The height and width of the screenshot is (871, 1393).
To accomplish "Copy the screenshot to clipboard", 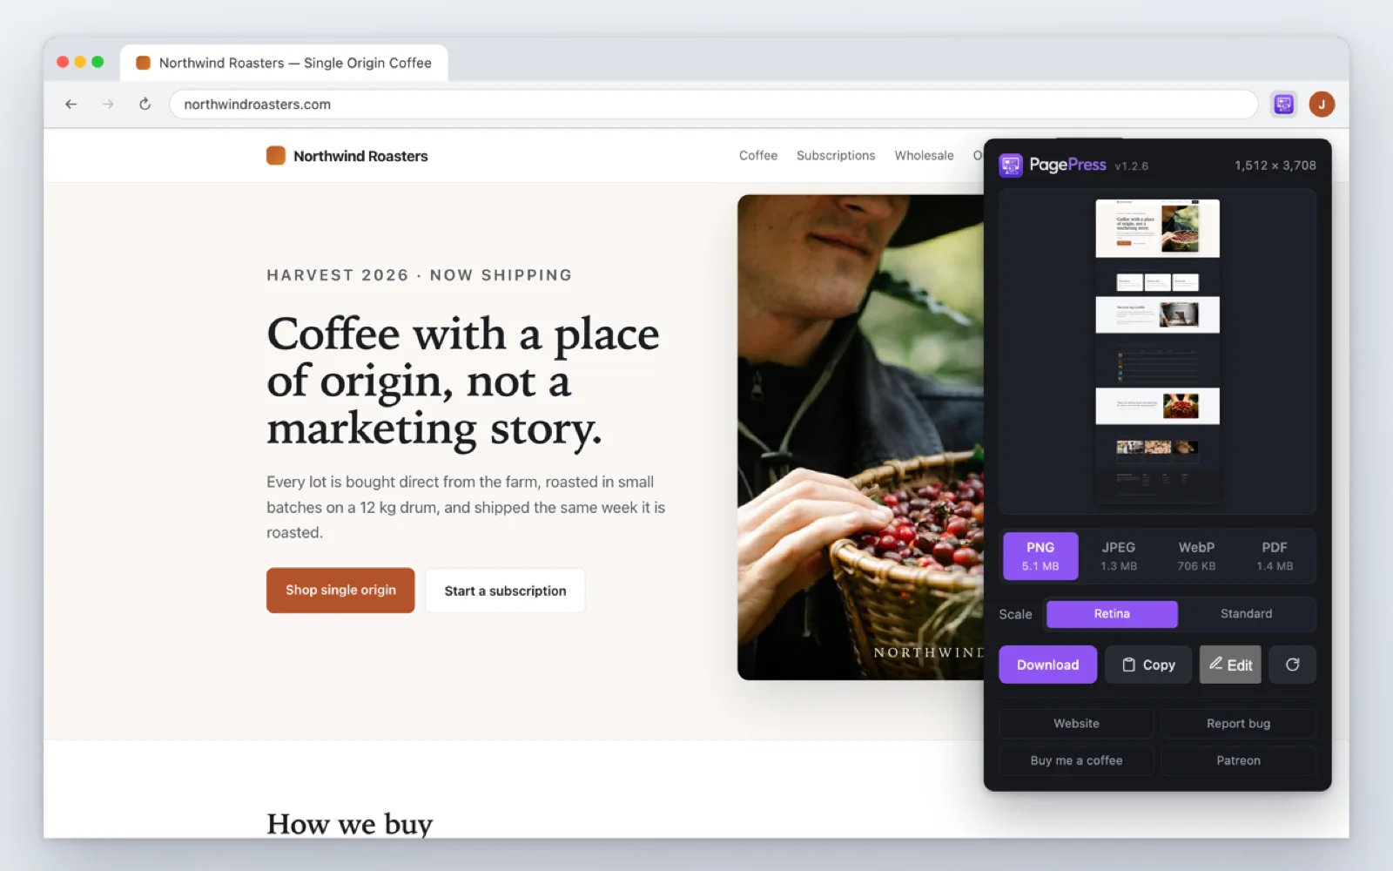I will [x=1148, y=665].
